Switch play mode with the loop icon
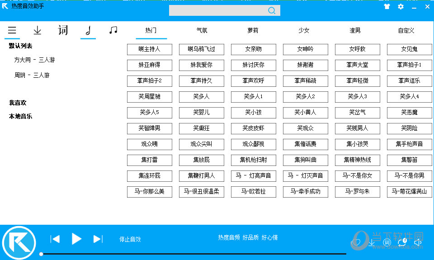 402,242
